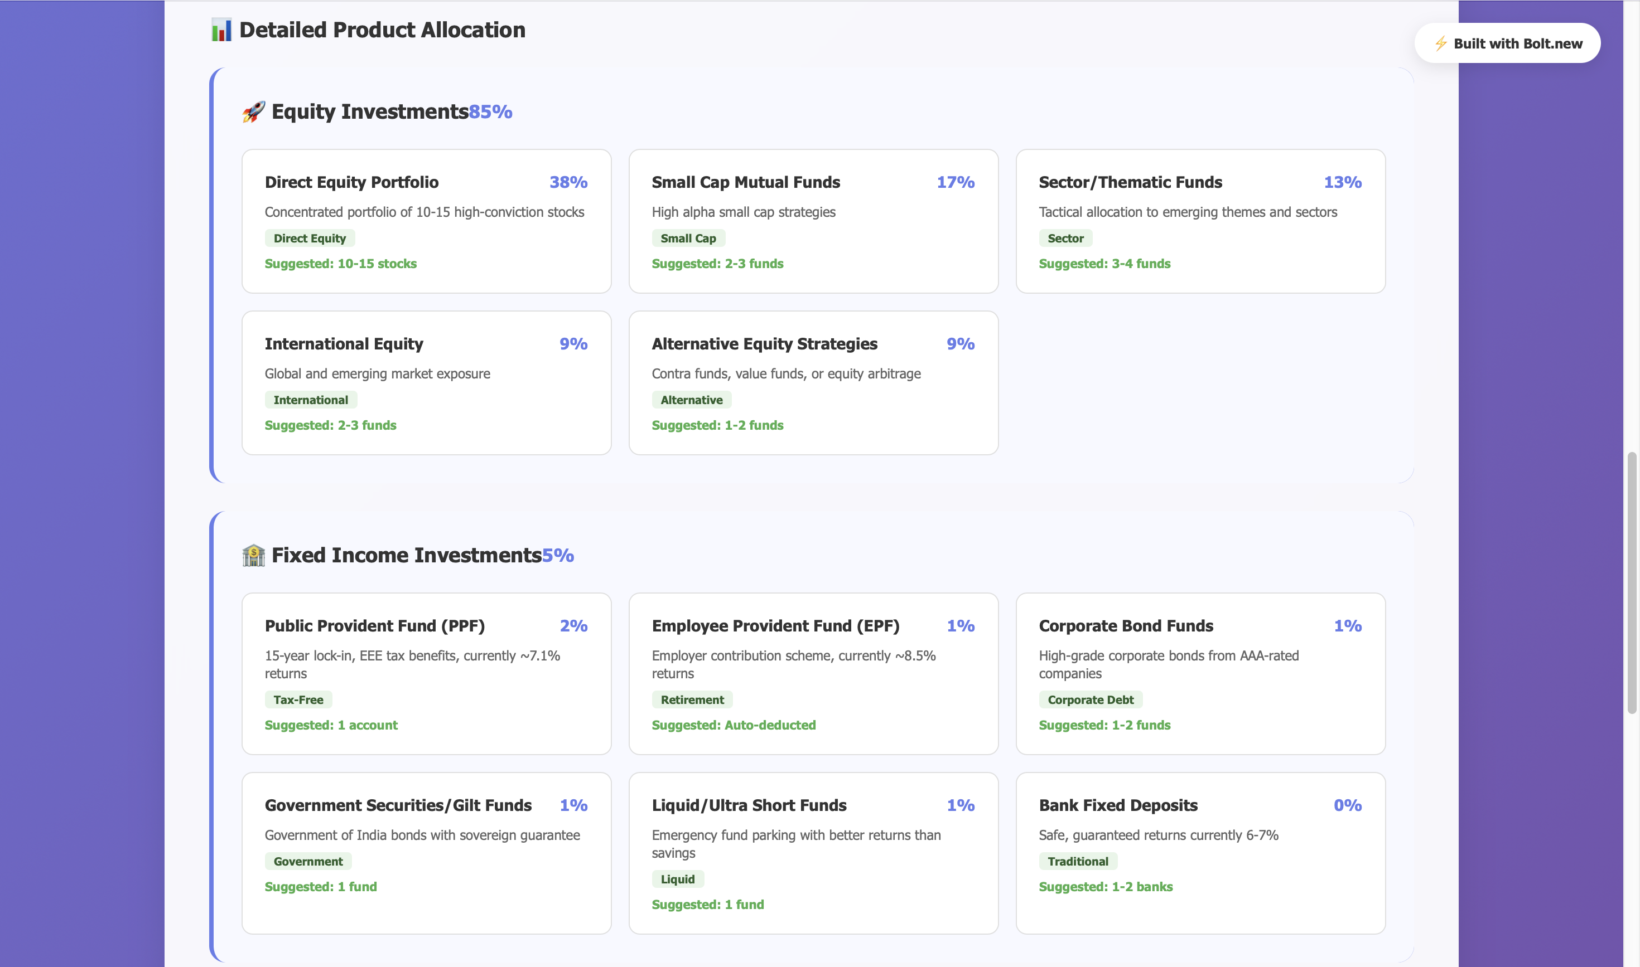
Task: Click the Small Cap tag label
Action: (x=688, y=239)
